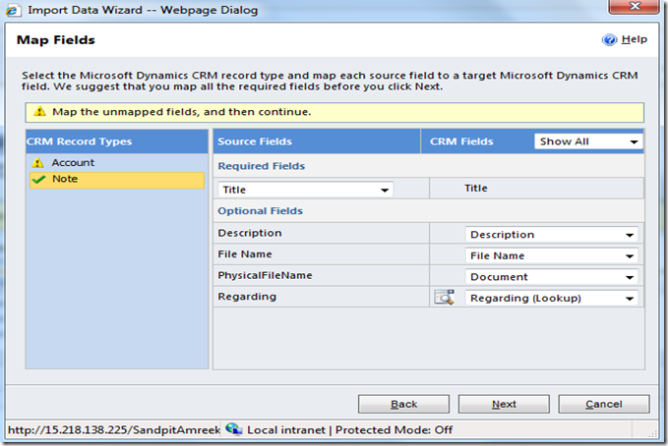The height and width of the screenshot is (446, 668).
Task: Click the Next button
Action: (x=504, y=404)
